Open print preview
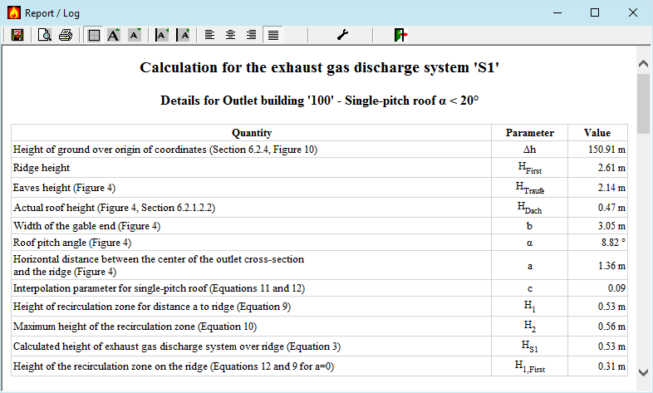The width and height of the screenshot is (653, 393). 45,35
